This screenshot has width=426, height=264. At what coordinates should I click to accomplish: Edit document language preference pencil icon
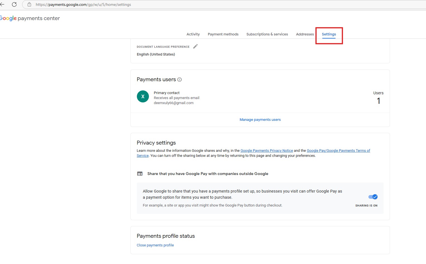196,46
